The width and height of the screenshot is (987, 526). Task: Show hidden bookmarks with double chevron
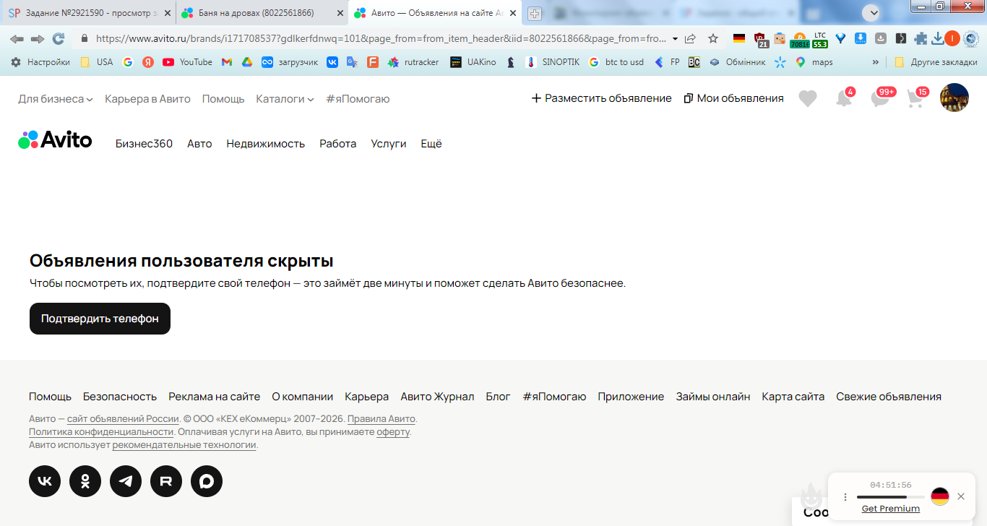[876, 62]
